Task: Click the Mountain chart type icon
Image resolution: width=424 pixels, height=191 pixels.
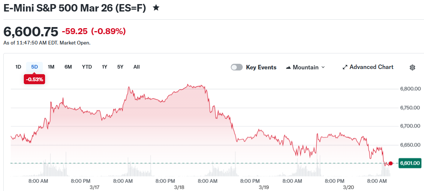Action: (288, 67)
